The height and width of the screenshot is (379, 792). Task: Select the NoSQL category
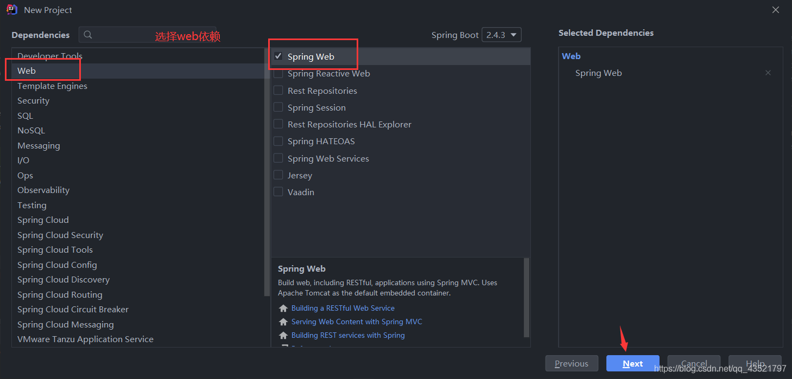138,131
